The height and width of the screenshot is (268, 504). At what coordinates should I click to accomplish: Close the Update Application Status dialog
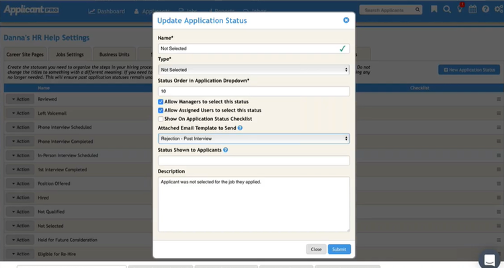(x=346, y=20)
